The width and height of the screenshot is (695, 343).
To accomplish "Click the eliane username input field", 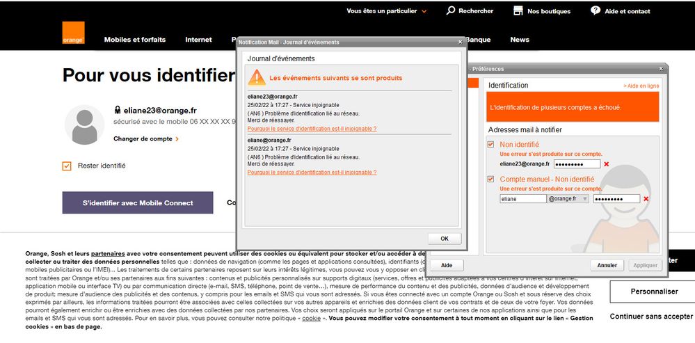I will click(x=523, y=199).
